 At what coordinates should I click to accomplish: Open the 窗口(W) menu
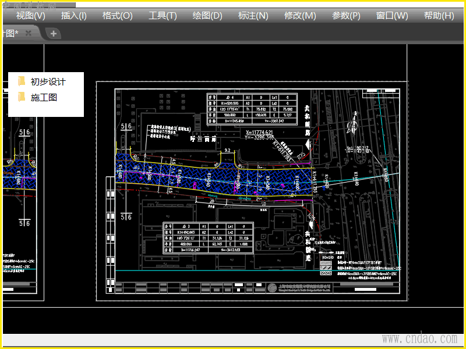[392, 16]
